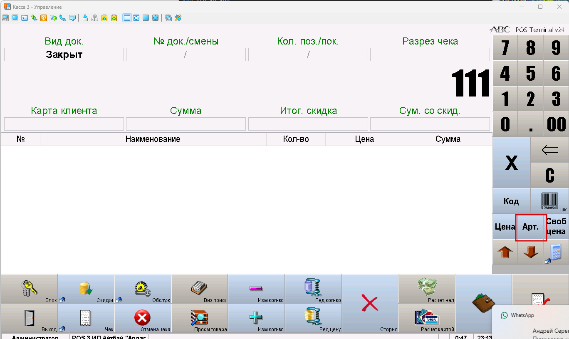Tap the 7 key on the keypad

pyautogui.click(x=505, y=48)
